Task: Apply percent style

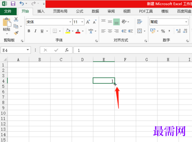Action: pyautogui.click(x=163, y=31)
